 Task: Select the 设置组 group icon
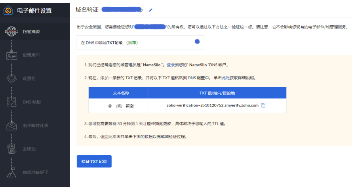click(11, 78)
